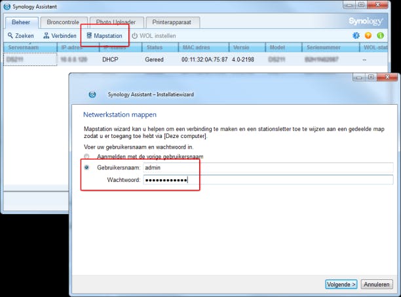This screenshot has width=401, height=297.
Task: Open the Zoeken search tool
Action: pos(21,36)
